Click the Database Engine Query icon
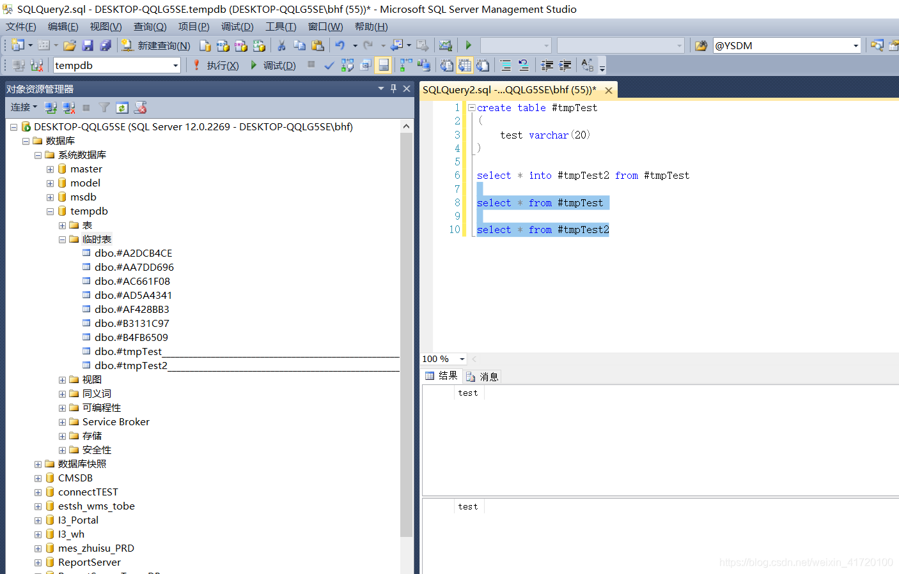Screen dimensions: 899x574 tap(205, 45)
